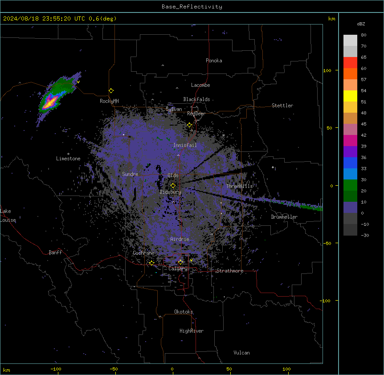384x375 pixels.
Task: Click the -50 tick label on vertical axis
Action: pyautogui.click(x=327, y=243)
